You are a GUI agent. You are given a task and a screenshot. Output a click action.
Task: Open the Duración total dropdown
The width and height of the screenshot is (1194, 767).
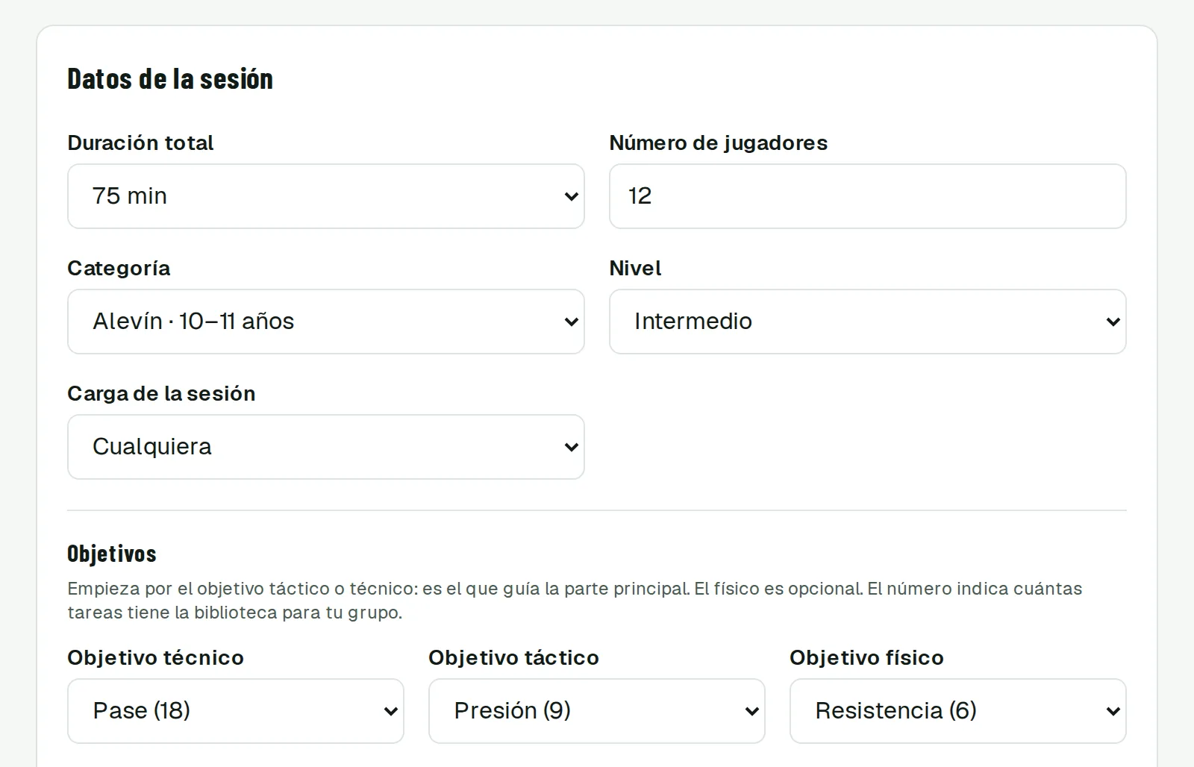326,196
